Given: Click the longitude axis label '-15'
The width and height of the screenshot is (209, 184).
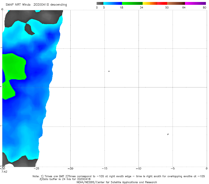Looking at the screenshot, I should pyautogui.click(x=104, y=168).
